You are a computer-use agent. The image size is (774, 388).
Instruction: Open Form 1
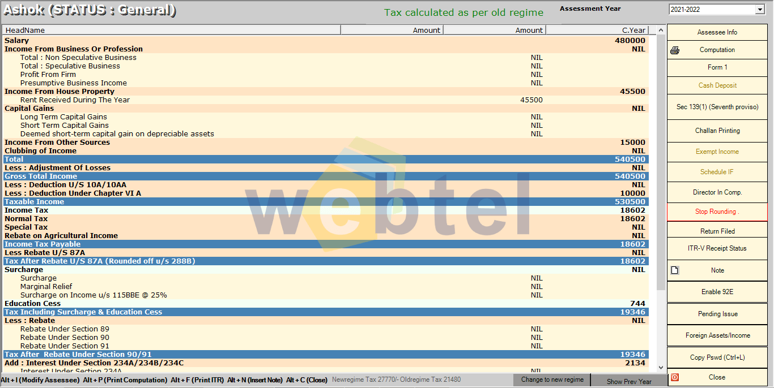click(717, 67)
